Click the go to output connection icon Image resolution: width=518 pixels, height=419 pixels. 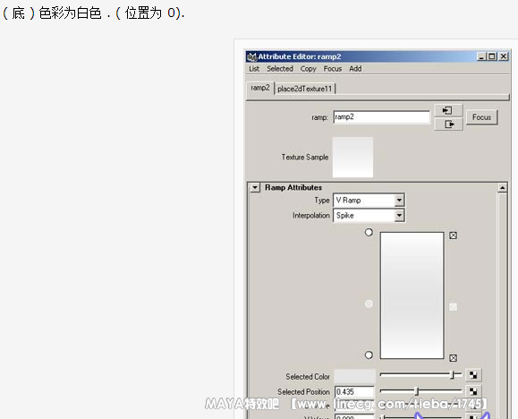point(448,124)
